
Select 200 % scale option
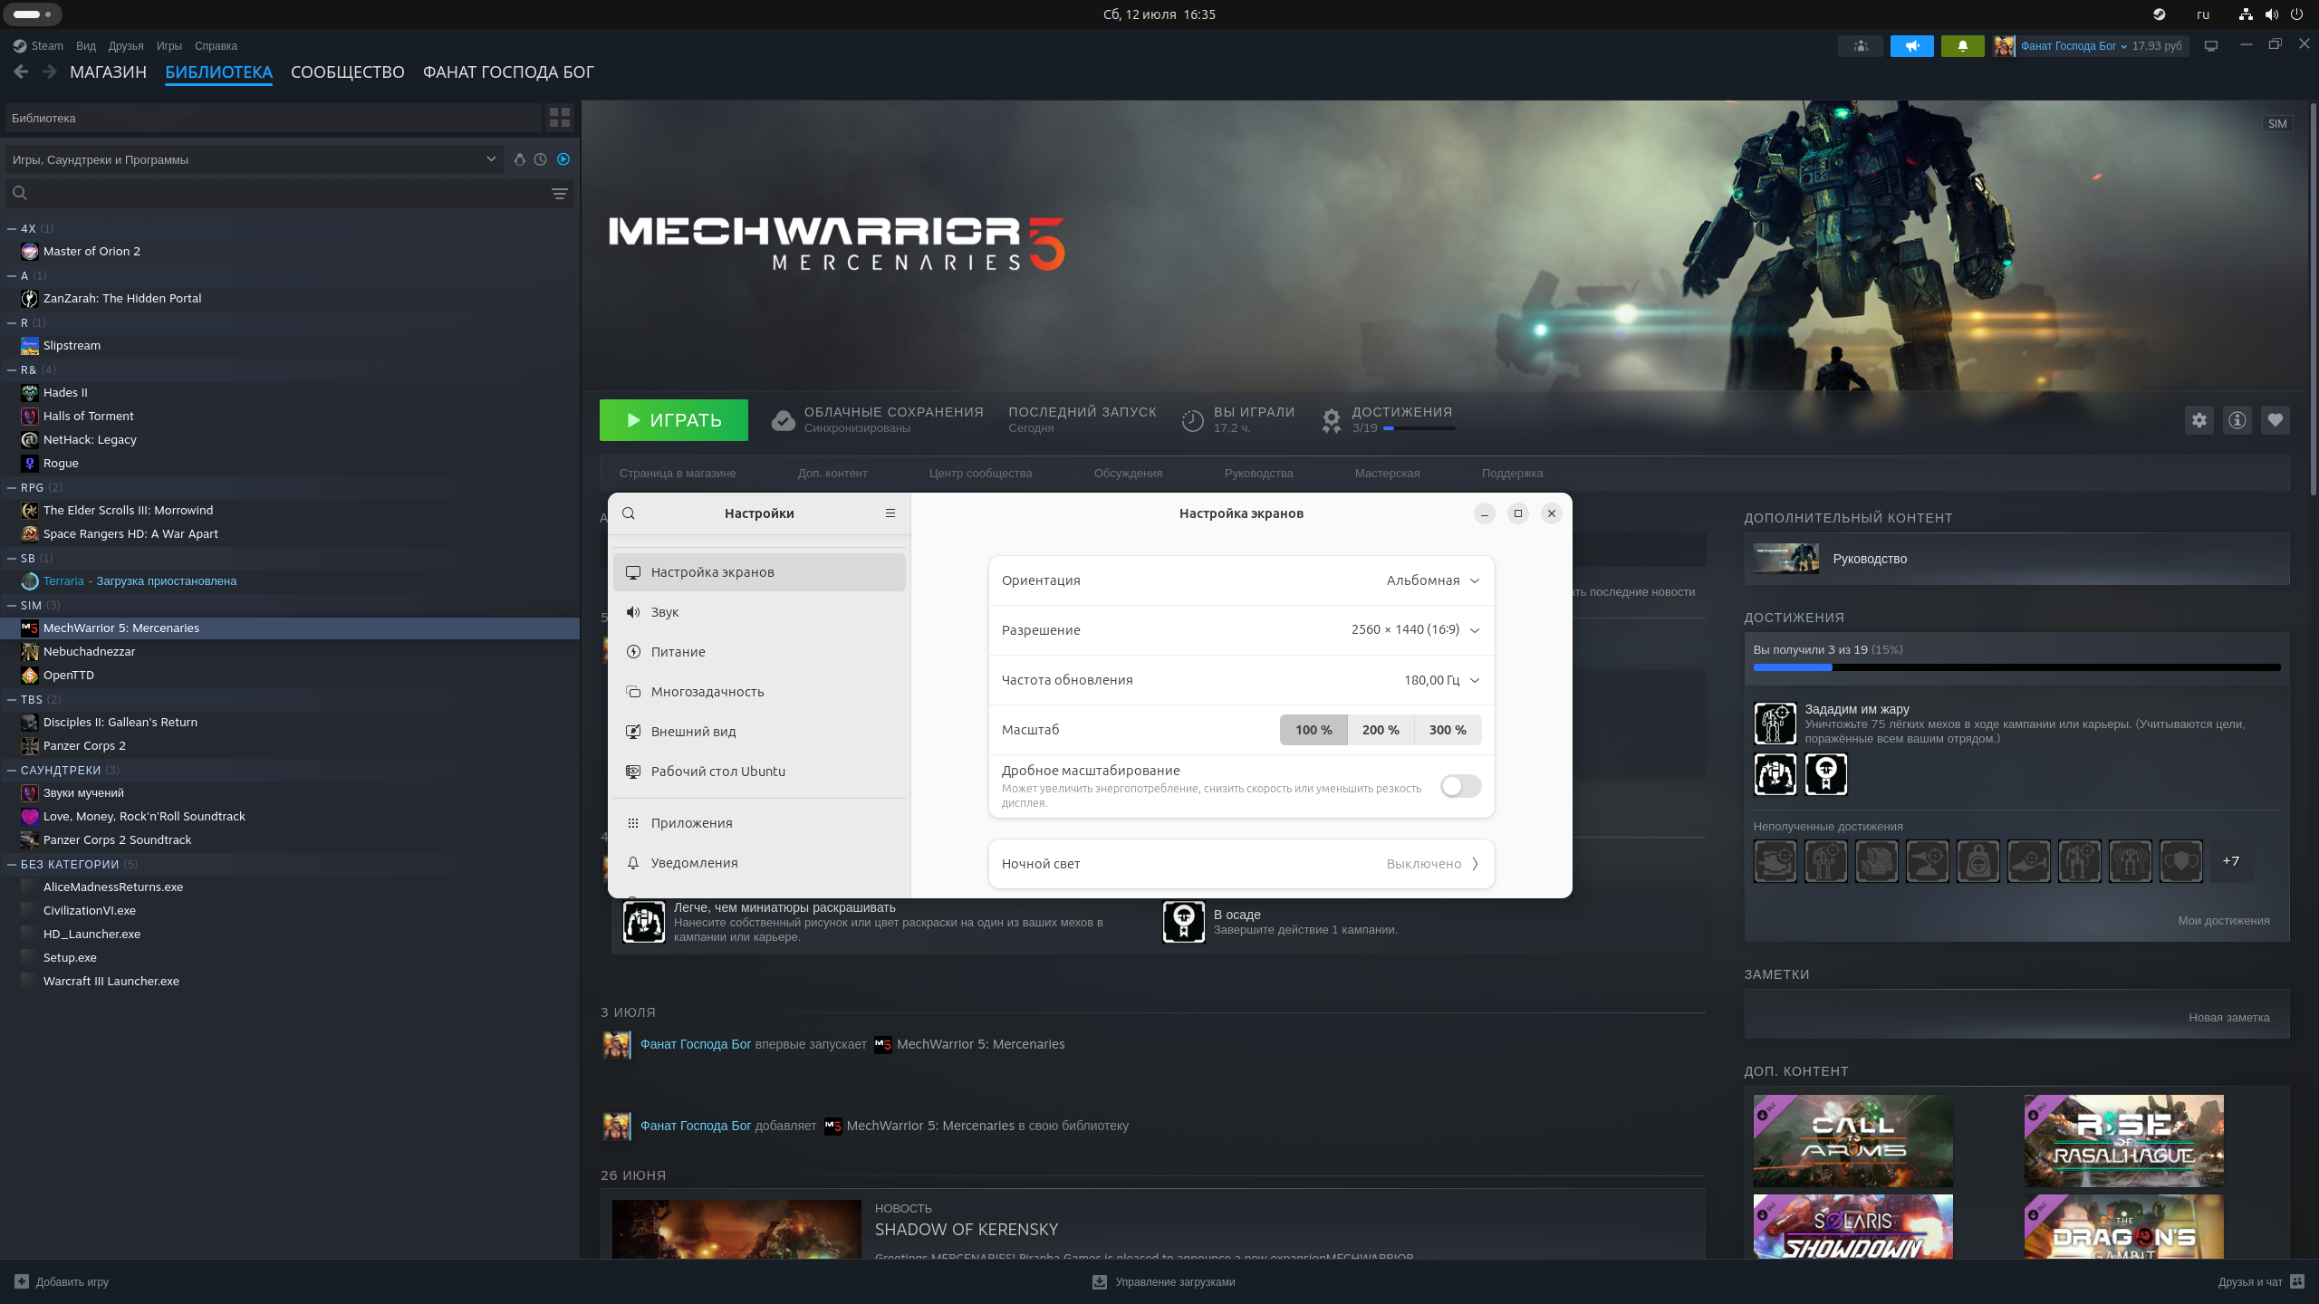1381,730
